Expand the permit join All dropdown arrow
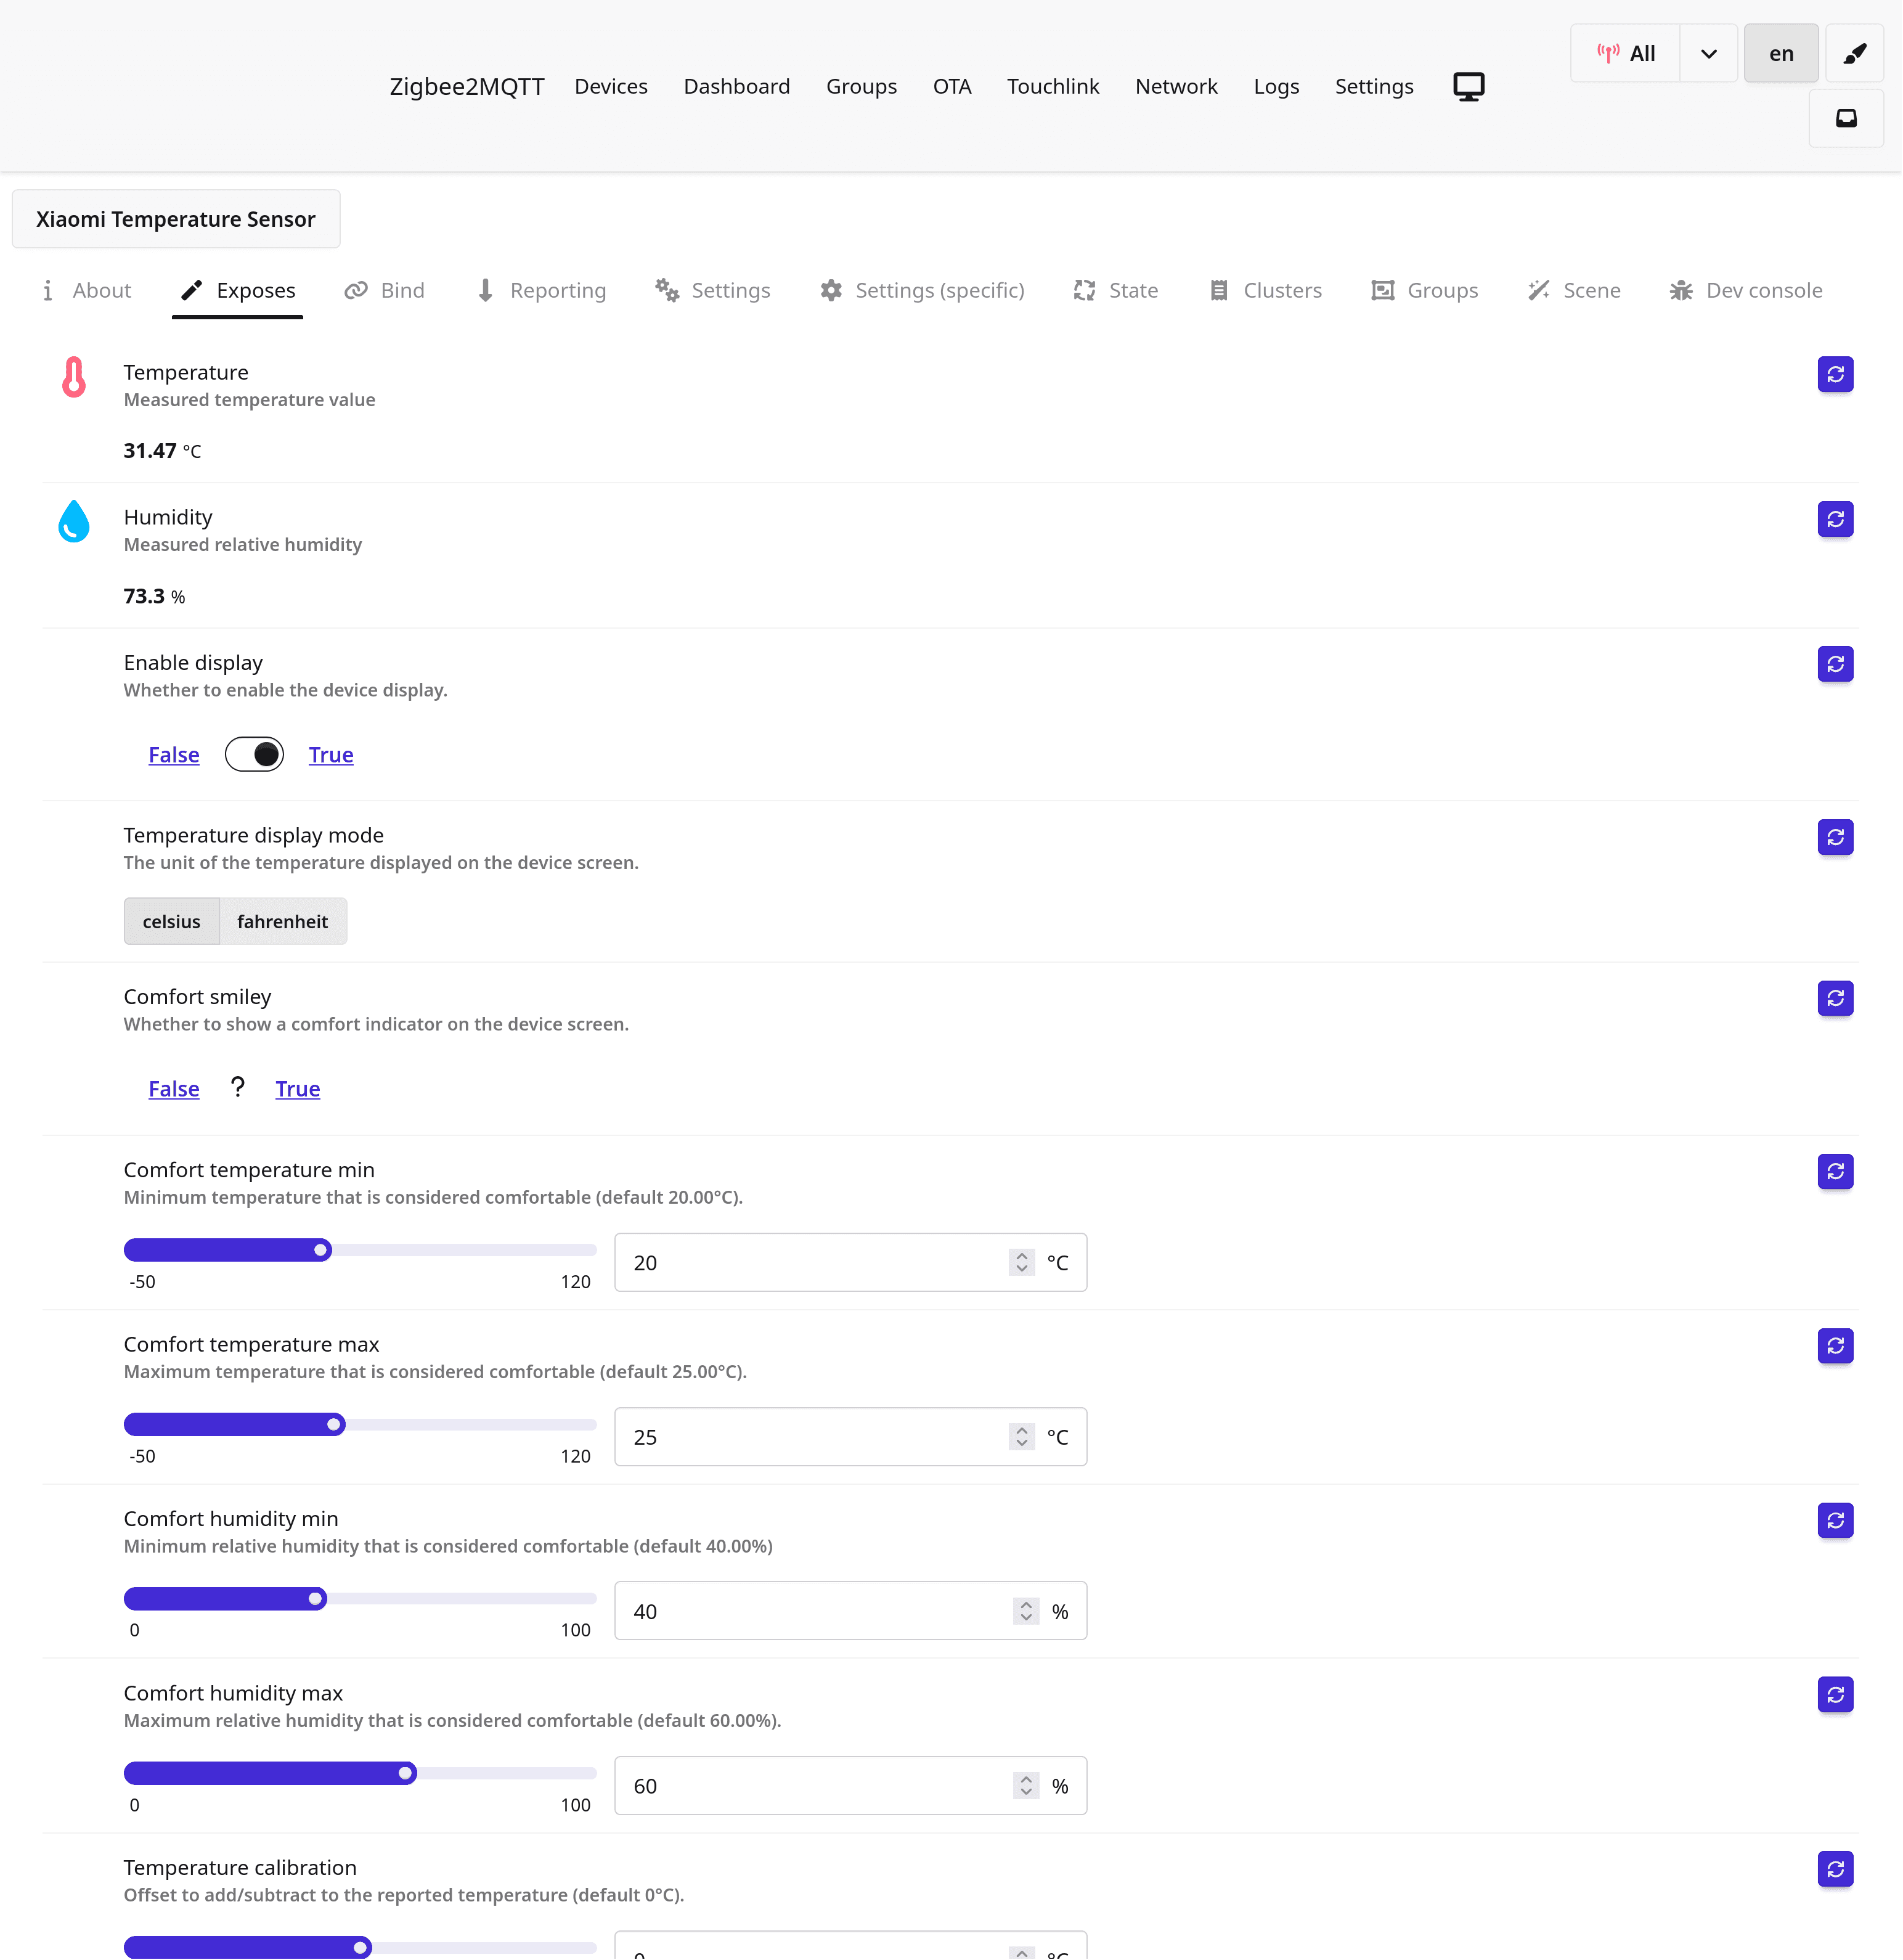 pyautogui.click(x=1708, y=53)
